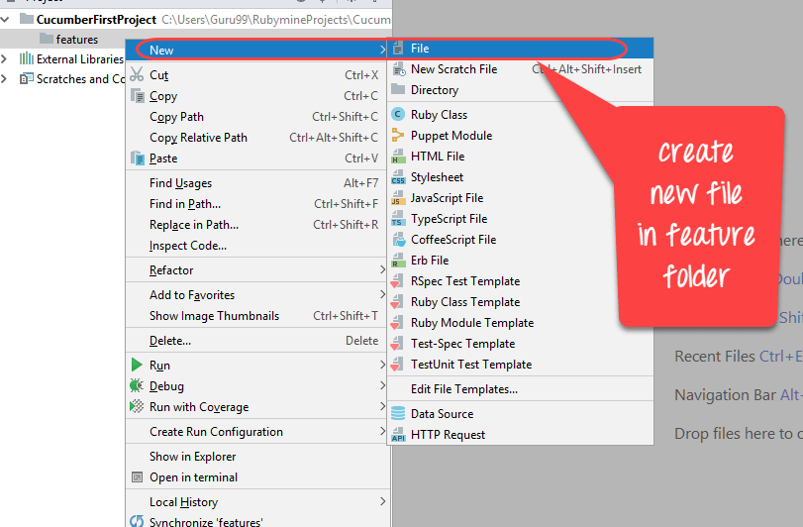Click the Stylesheet CSS icon
The width and height of the screenshot is (803, 527).
pyautogui.click(x=398, y=177)
